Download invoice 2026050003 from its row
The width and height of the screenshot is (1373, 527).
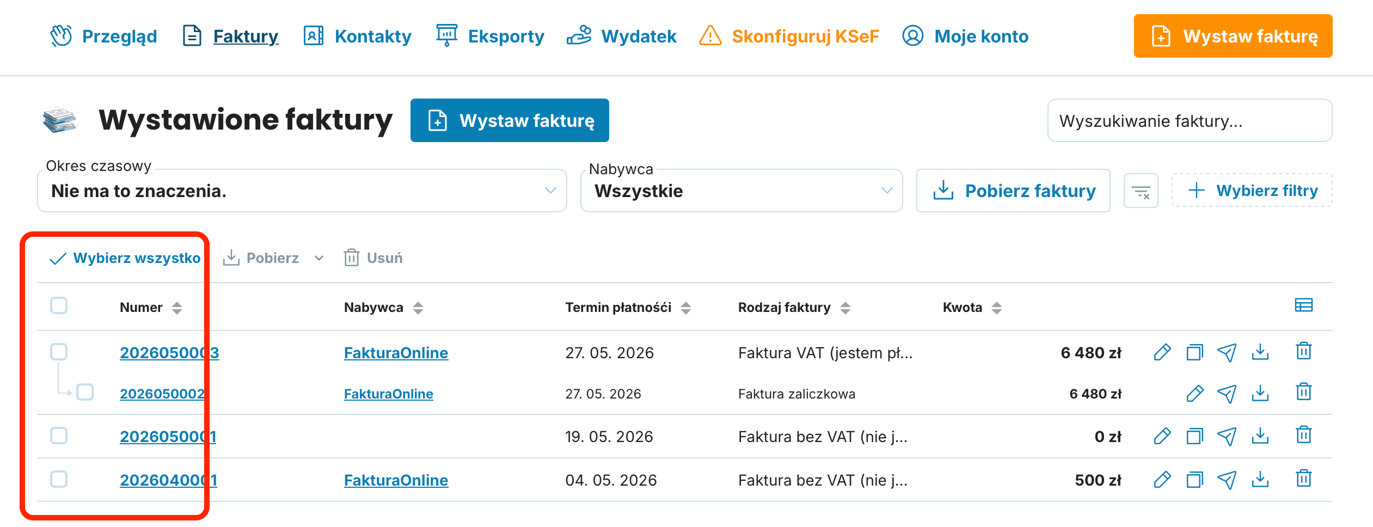click(x=1260, y=352)
